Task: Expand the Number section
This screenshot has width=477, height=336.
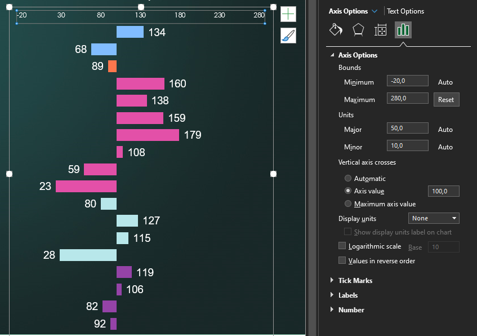Action: point(332,310)
